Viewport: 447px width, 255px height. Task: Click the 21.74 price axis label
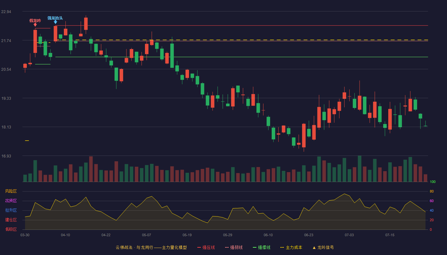6,41
